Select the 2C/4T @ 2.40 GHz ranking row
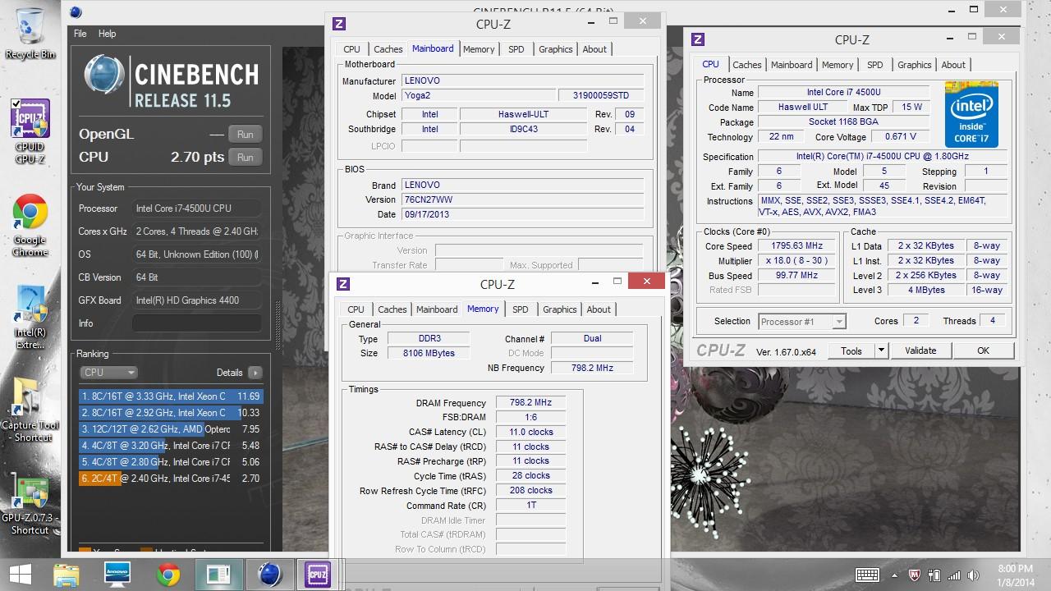This screenshot has width=1051, height=591. point(171,479)
